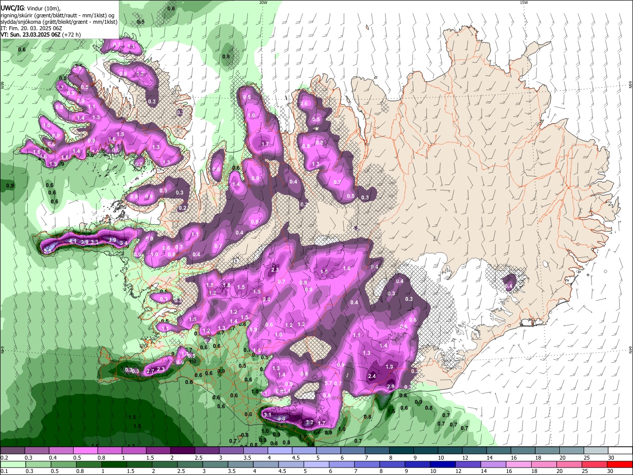Click the "3.2" value on the south coast
Image resolution: width=633 pixels, height=475 pixels.
[x=310, y=422]
